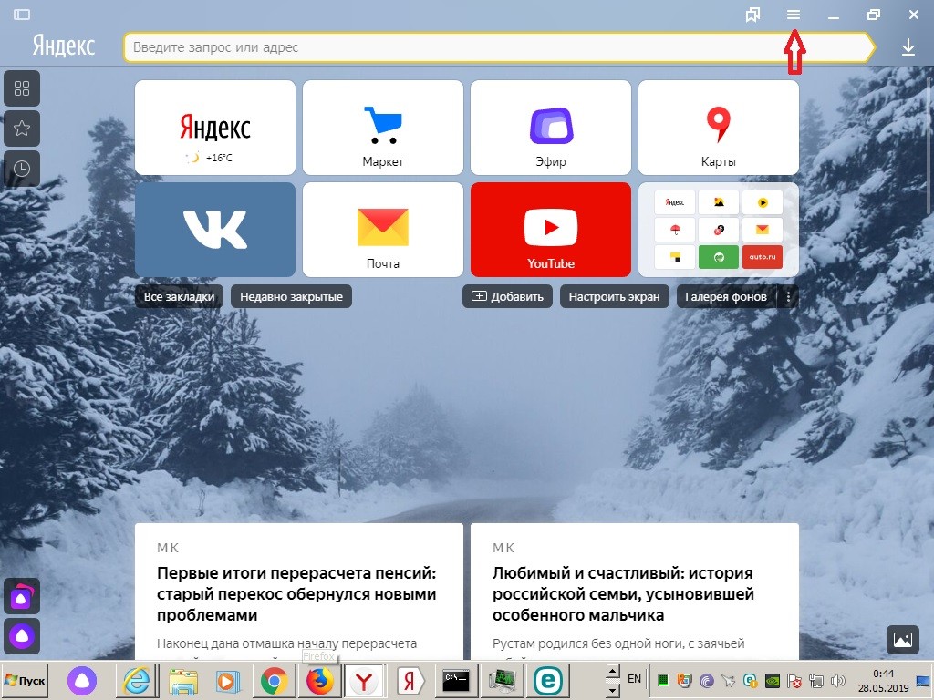
Task: Open the tableau grid icon in sidebar
Action: (x=22, y=88)
